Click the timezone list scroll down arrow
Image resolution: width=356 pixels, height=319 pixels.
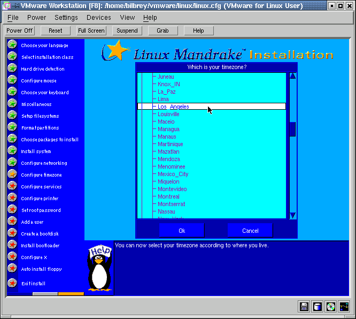pyautogui.click(x=292, y=215)
